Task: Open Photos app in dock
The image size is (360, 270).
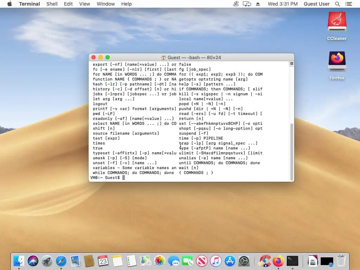Action: pos(160,261)
